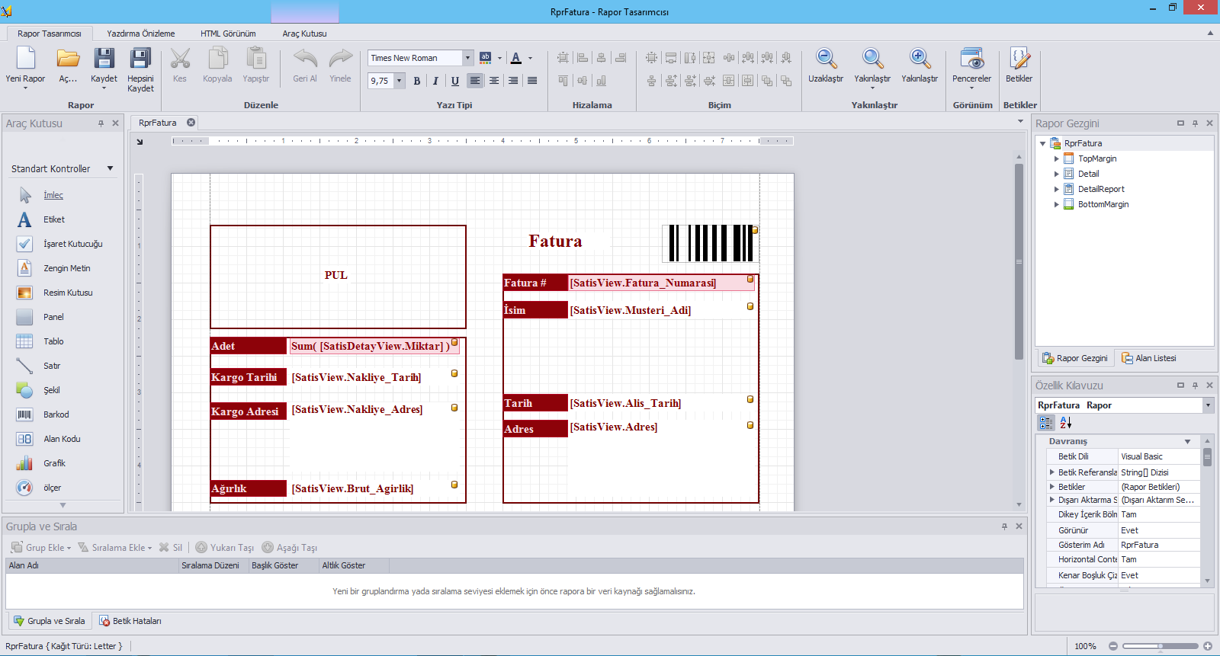Save all with the Hepsini Kaydet icon
This screenshot has width=1220, height=656.
140,59
